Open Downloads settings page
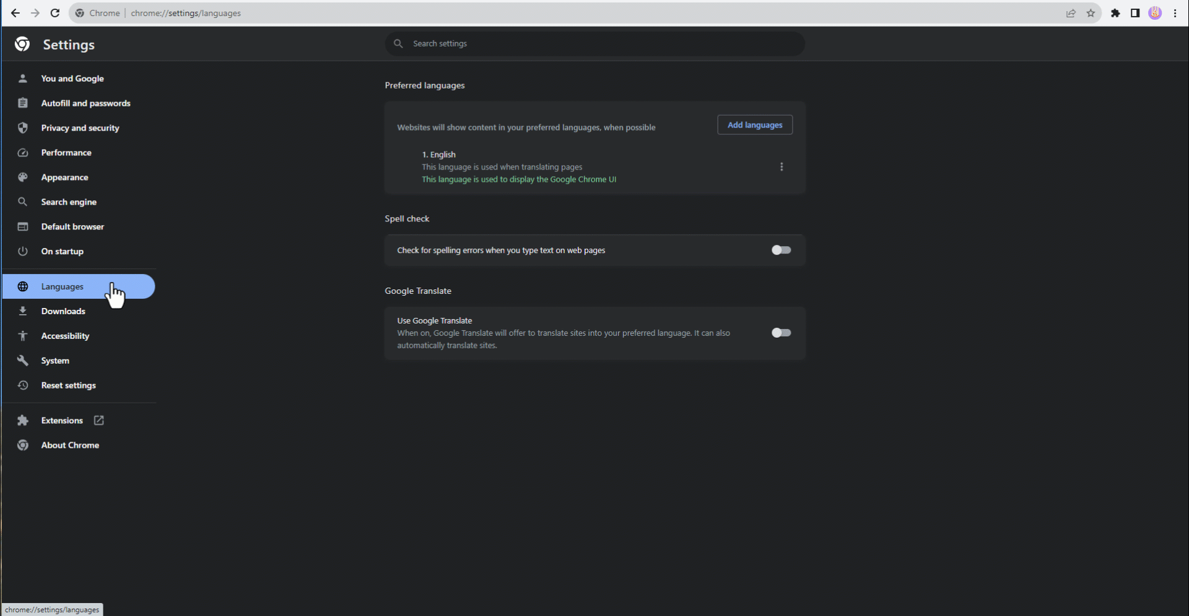1189x616 pixels. tap(63, 311)
